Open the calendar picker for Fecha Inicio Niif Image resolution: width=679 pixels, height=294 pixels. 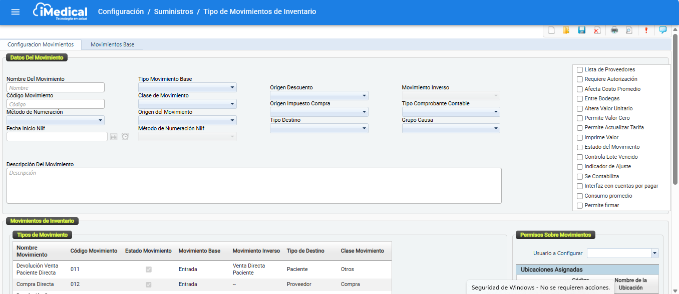114,137
